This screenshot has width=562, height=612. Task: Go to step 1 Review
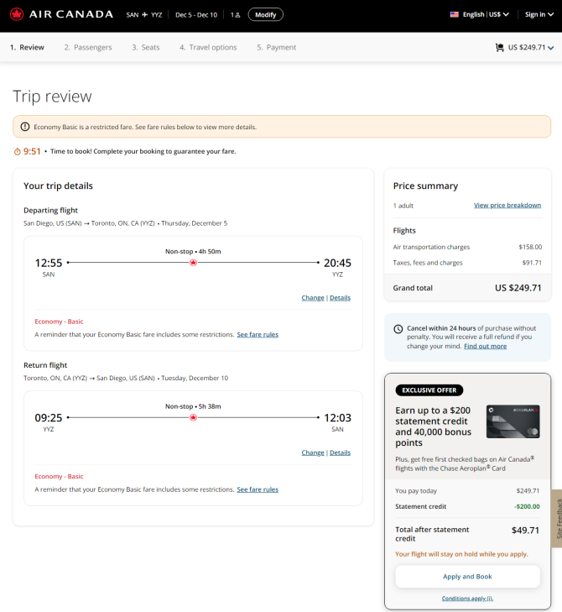coord(27,47)
